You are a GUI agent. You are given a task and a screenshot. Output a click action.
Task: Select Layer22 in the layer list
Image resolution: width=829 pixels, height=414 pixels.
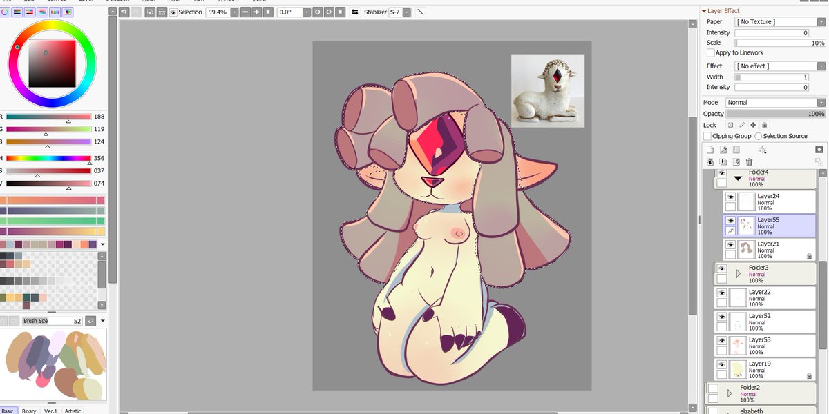765,298
